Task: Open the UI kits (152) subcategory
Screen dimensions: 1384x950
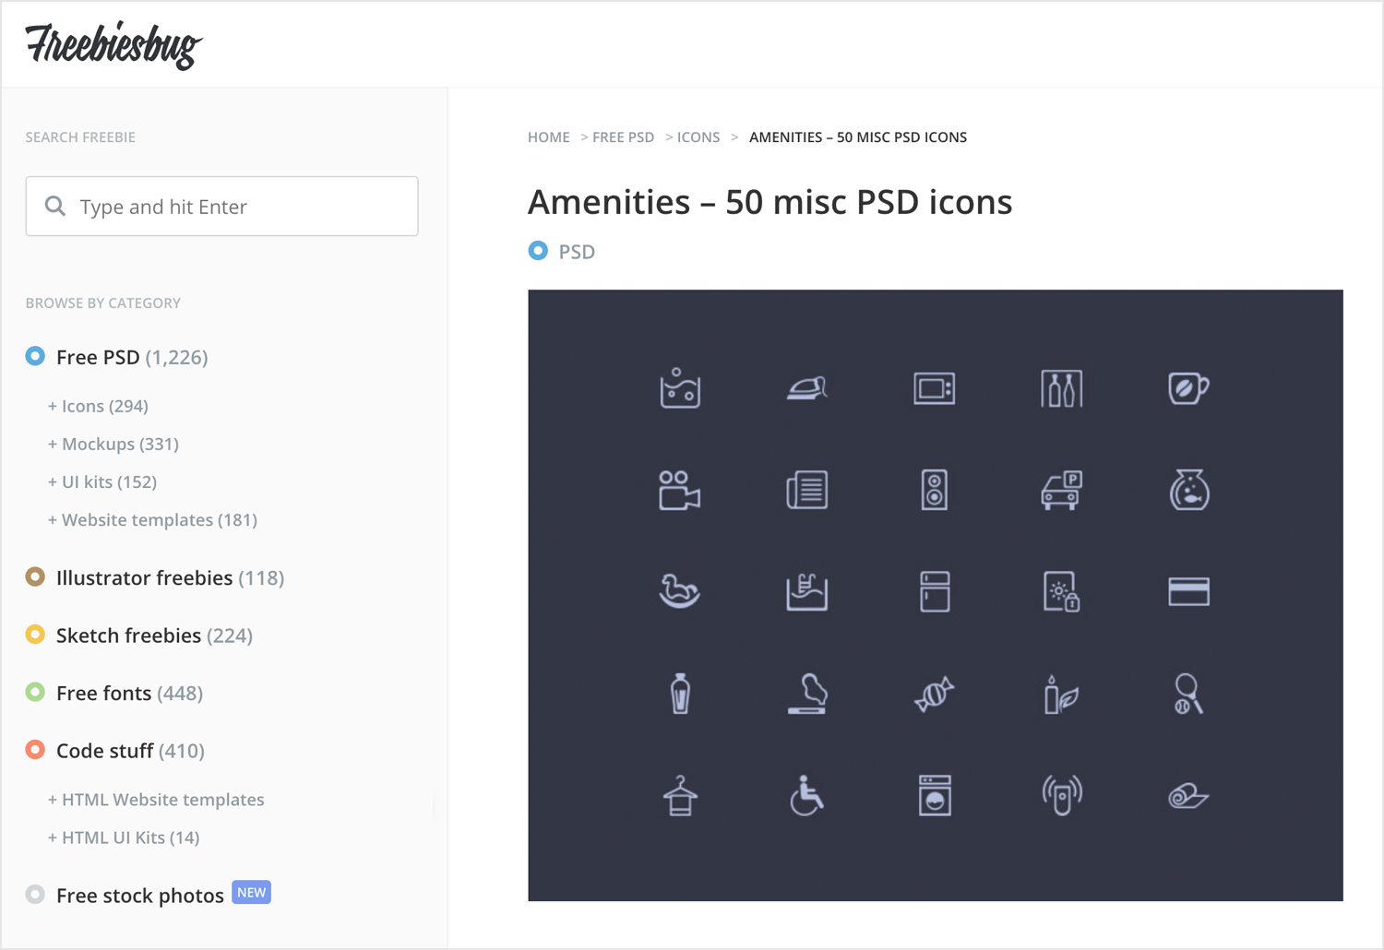Action: [x=102, y=481]
